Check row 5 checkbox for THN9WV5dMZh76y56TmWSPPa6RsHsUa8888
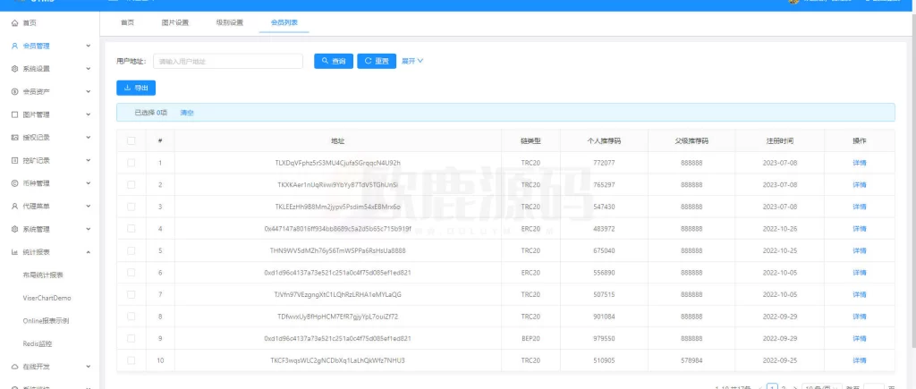This screenshot has height=389, width=916. click(x=131, y=250)
